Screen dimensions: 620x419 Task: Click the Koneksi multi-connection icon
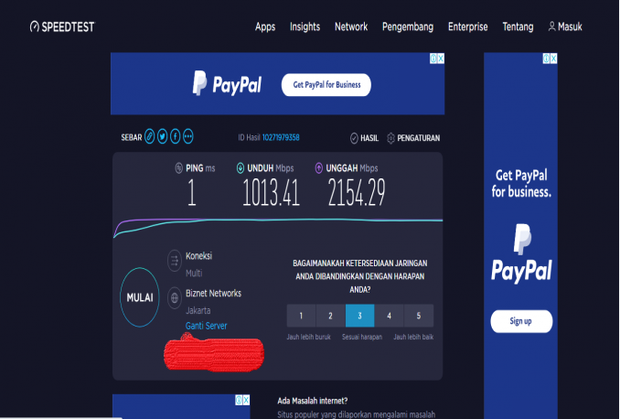174,262
